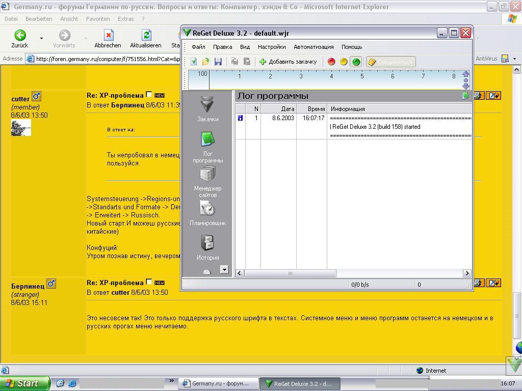Image resolution: width=522 pixels, height=391 pixels.
Task: Click the up arrow on the speed graph
Action: 466,74
